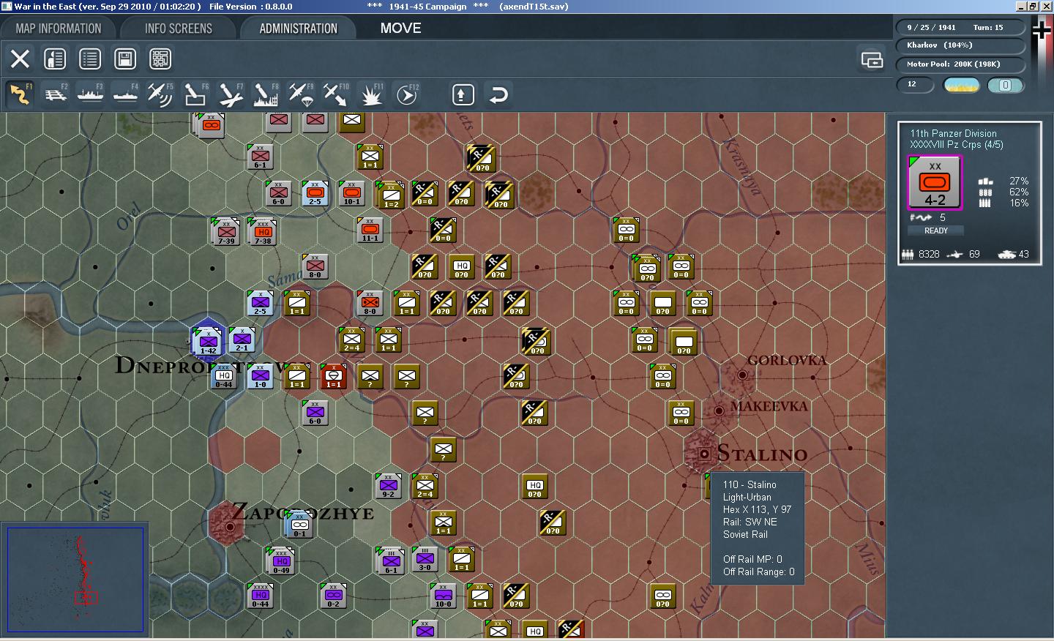Select the F7 bomb airfield mode

(x=231, y=94)
